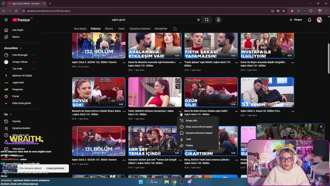Open options for 132. Bölüm Tanıtım video

pyautogui.click(x=124, y=63)
